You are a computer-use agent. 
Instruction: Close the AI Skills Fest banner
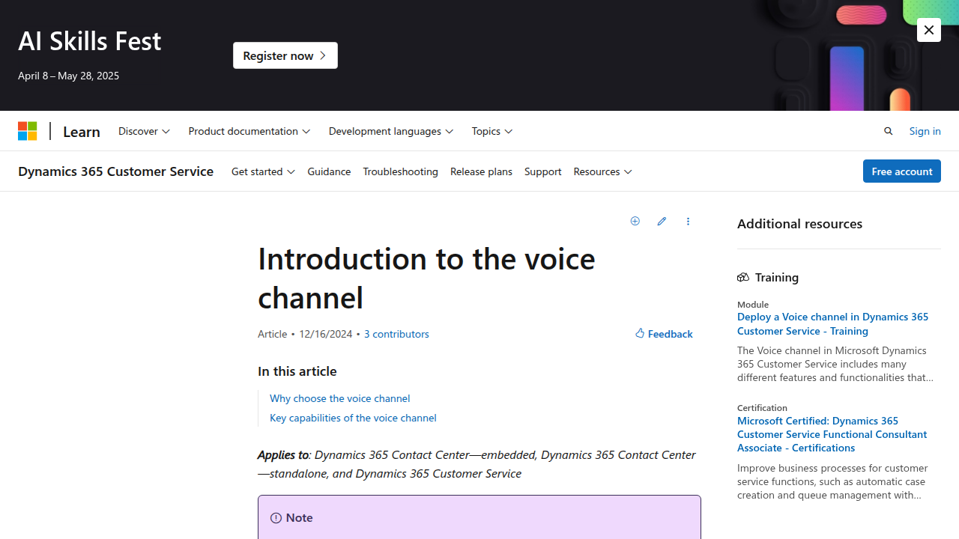(928, 30)
